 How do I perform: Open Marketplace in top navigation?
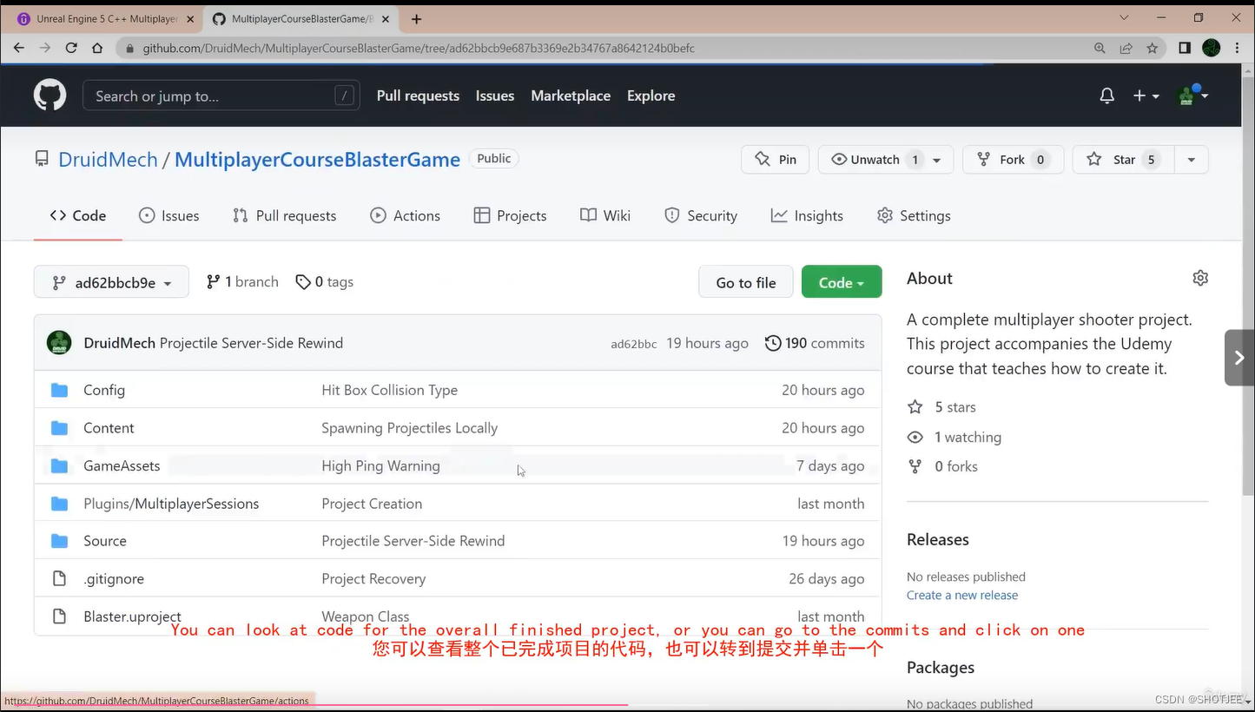click(x=571, y=96)
